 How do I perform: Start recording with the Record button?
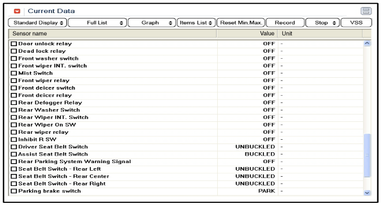tap(285, 23)
